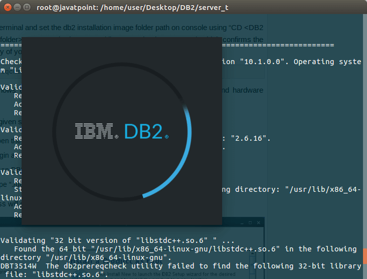Maximize the terminal window
Viewport: 367px width, 279px height.
click(27, 8)
